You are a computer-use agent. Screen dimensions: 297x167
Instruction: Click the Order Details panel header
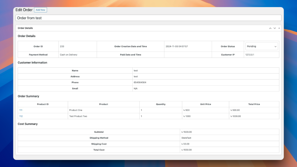[148, 28]
